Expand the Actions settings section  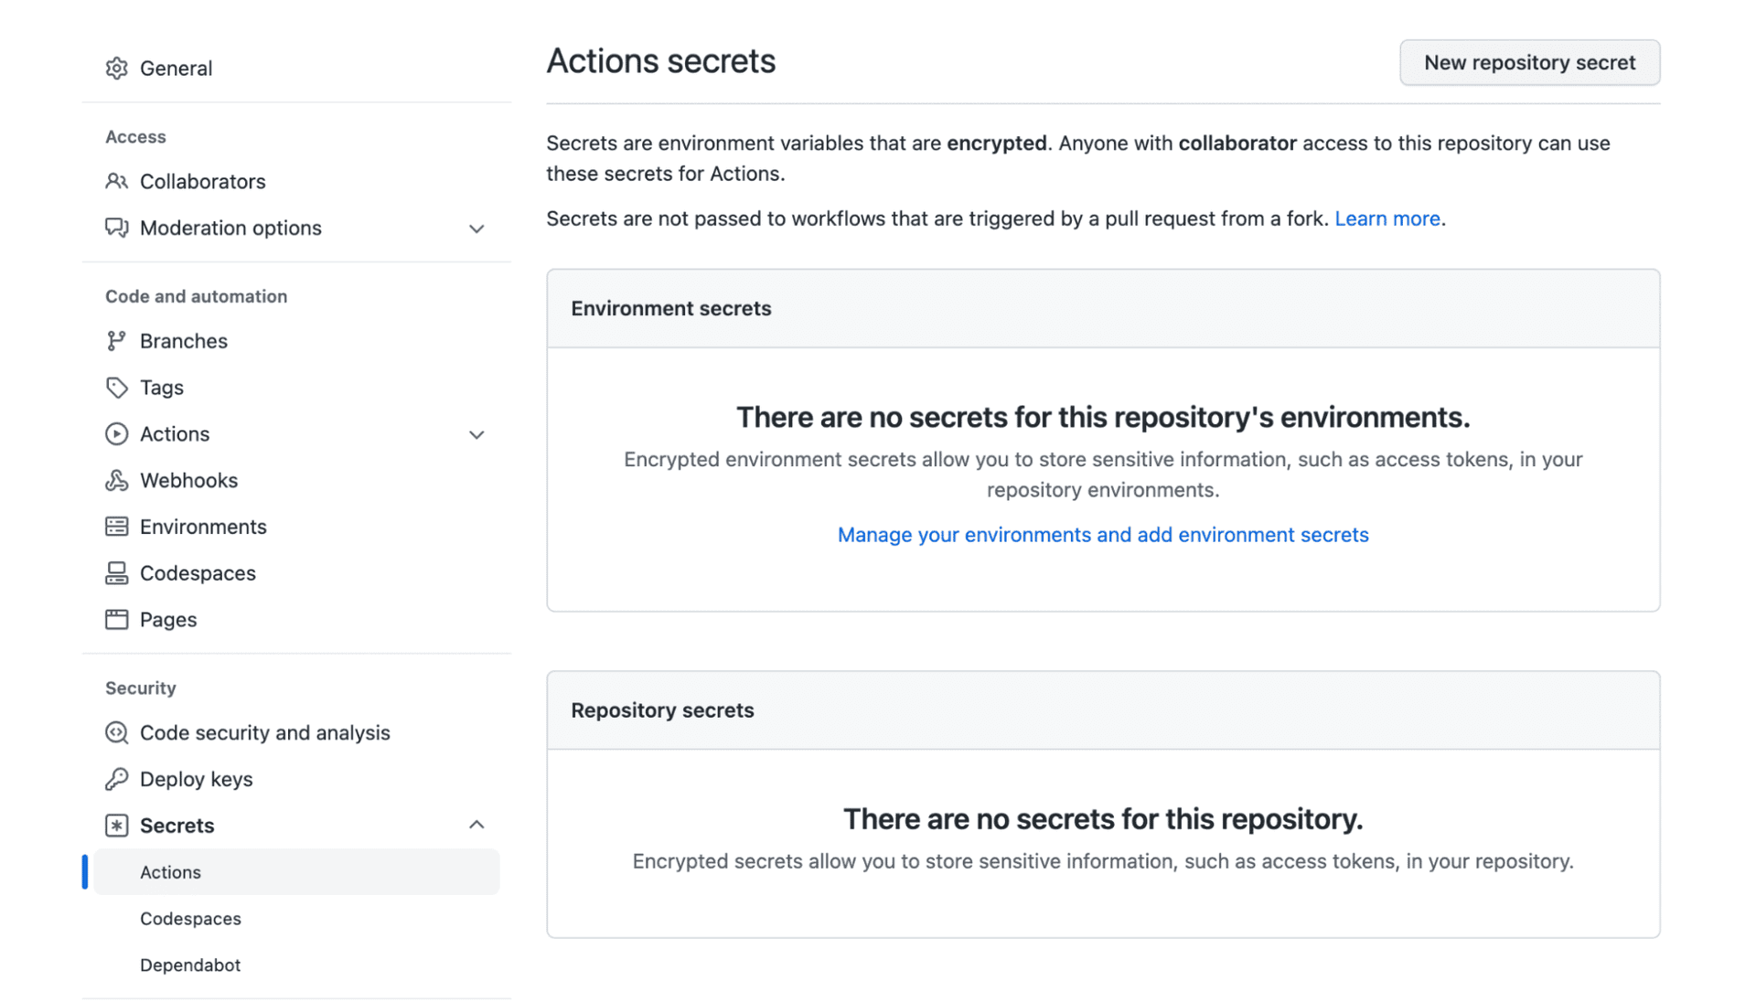[476, 434]
